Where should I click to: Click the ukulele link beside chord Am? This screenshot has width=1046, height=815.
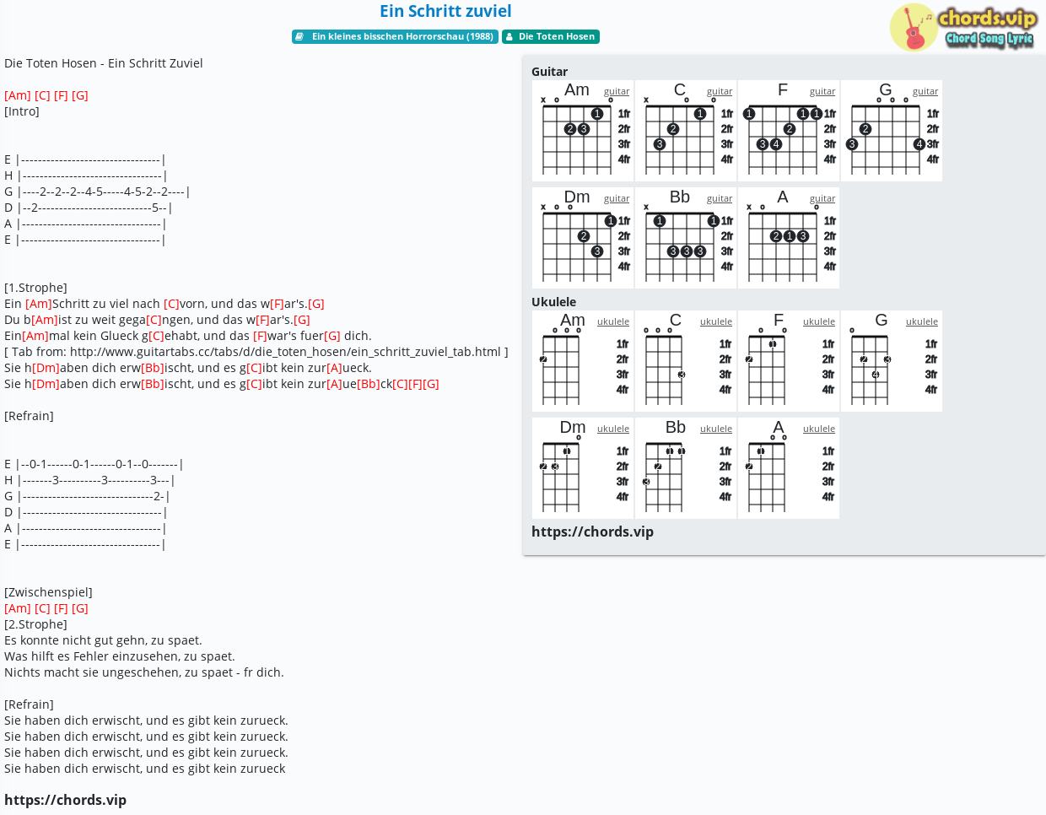coord(613,321)
